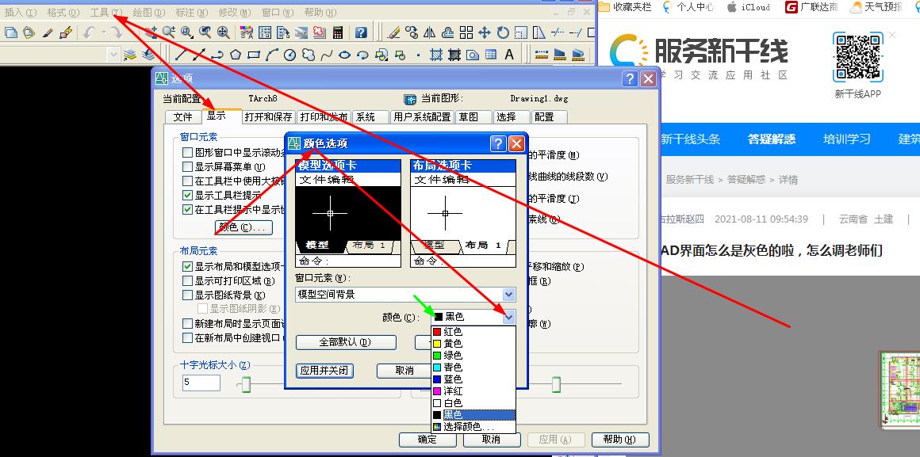This screenshot has width=920, height=457.
Task: Select the Circle draw tool
Action: (289, 55)
